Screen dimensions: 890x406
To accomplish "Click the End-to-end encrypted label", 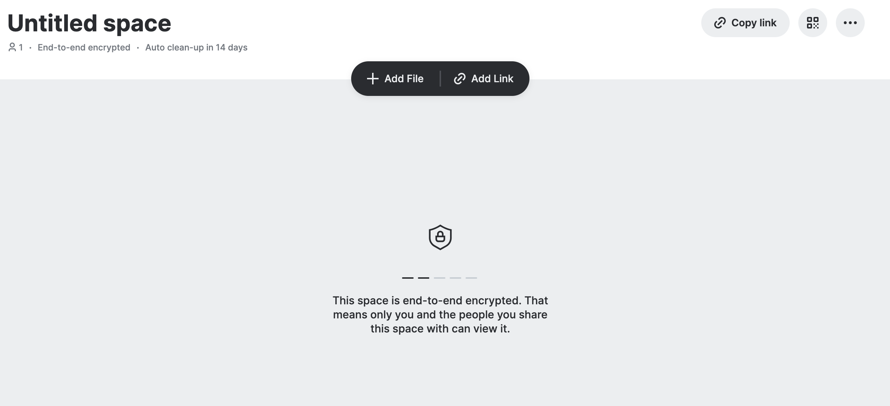I will pos(84,47).
